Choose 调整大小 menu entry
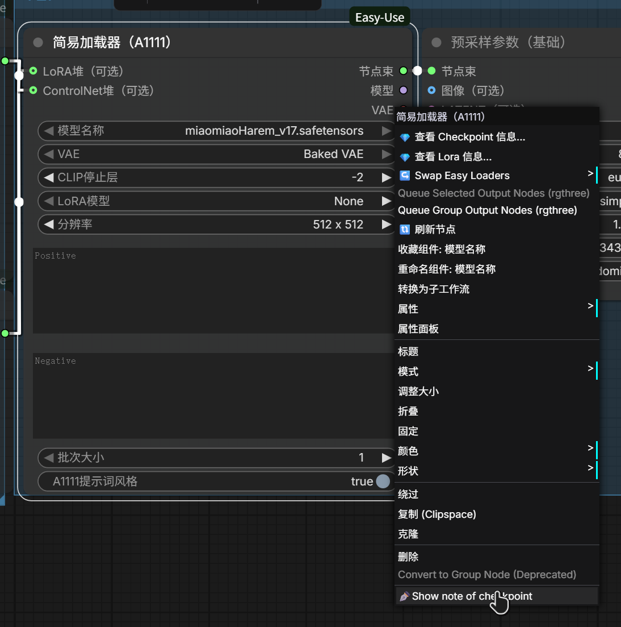The width and height of the screenshot is (621, 627). 496,391
